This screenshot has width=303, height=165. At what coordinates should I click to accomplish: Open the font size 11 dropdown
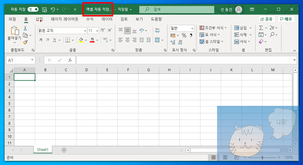[x=97, y=31]
